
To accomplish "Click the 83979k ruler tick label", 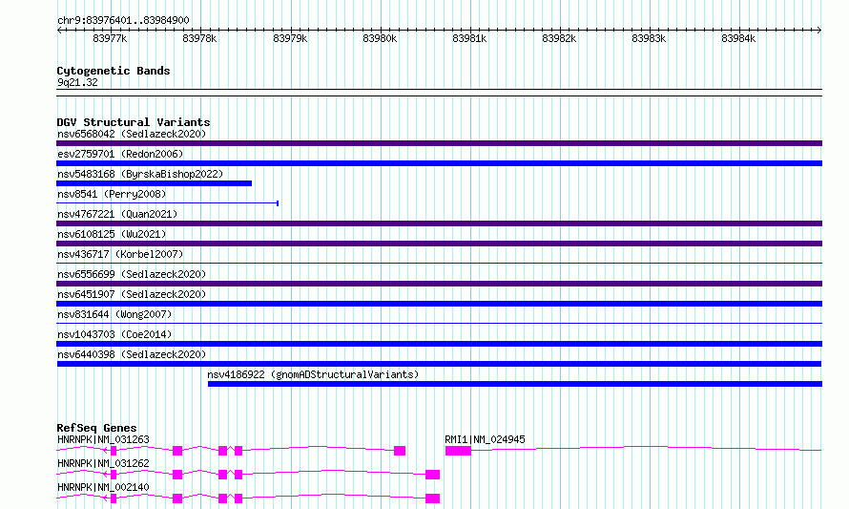I will (290, 38).
